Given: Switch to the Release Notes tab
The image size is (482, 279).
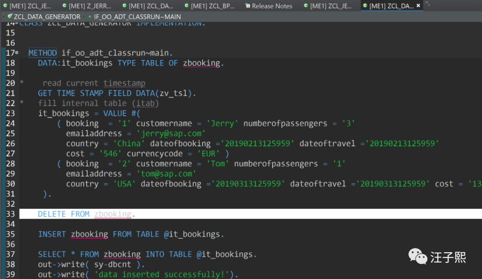Looking at the screenshot, I should (272, 6).
